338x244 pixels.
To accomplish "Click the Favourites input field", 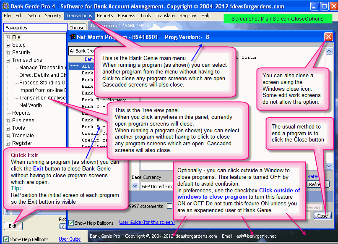I will point(35,28).
